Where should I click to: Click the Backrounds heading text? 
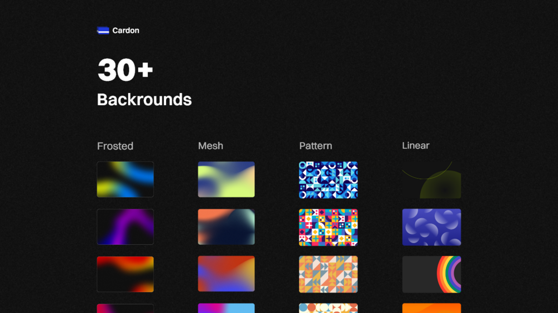coord(144,100)
